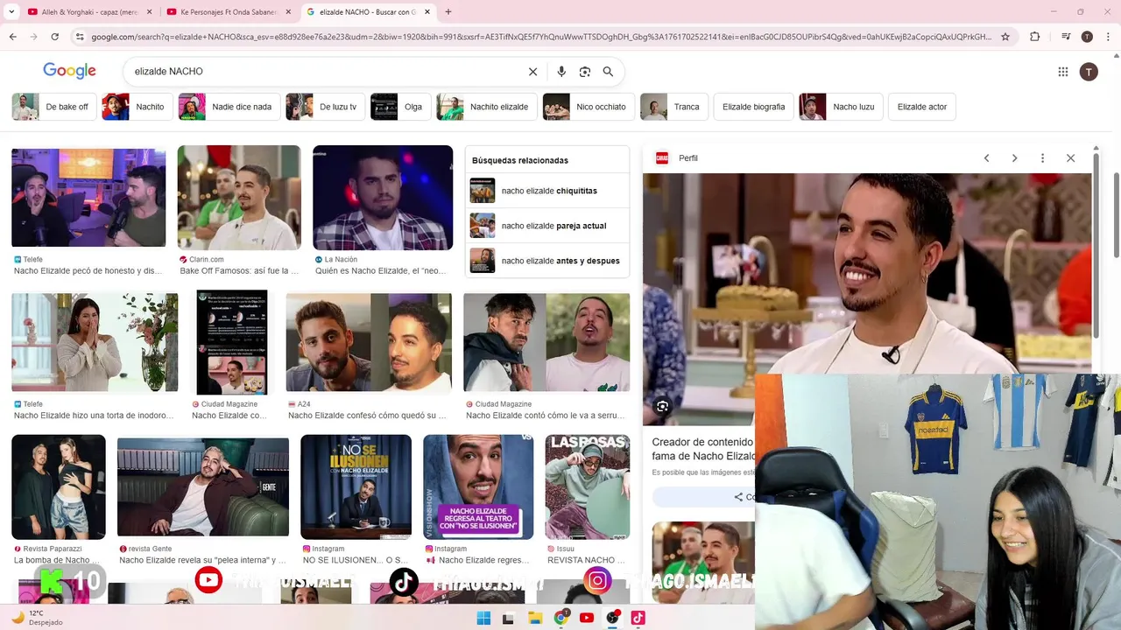Open the tab search dropdown
Image resolution: width=1121 pixels, height=630 pixels.
click(11, 12)
